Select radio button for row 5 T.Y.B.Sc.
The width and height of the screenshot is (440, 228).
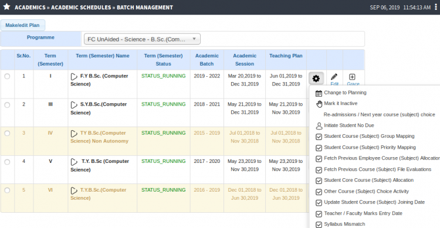click(x=7, y=190)
